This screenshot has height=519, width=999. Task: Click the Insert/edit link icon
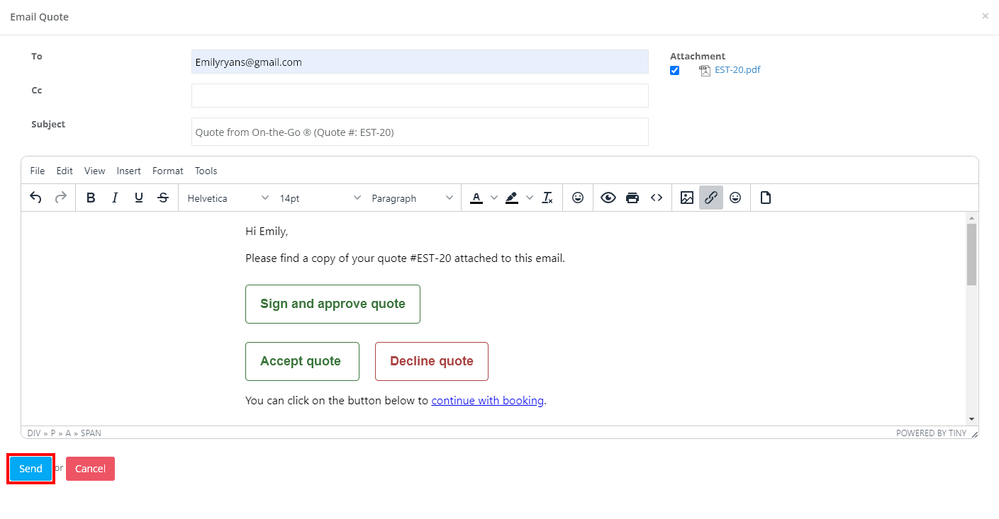[x=711, y=198]
